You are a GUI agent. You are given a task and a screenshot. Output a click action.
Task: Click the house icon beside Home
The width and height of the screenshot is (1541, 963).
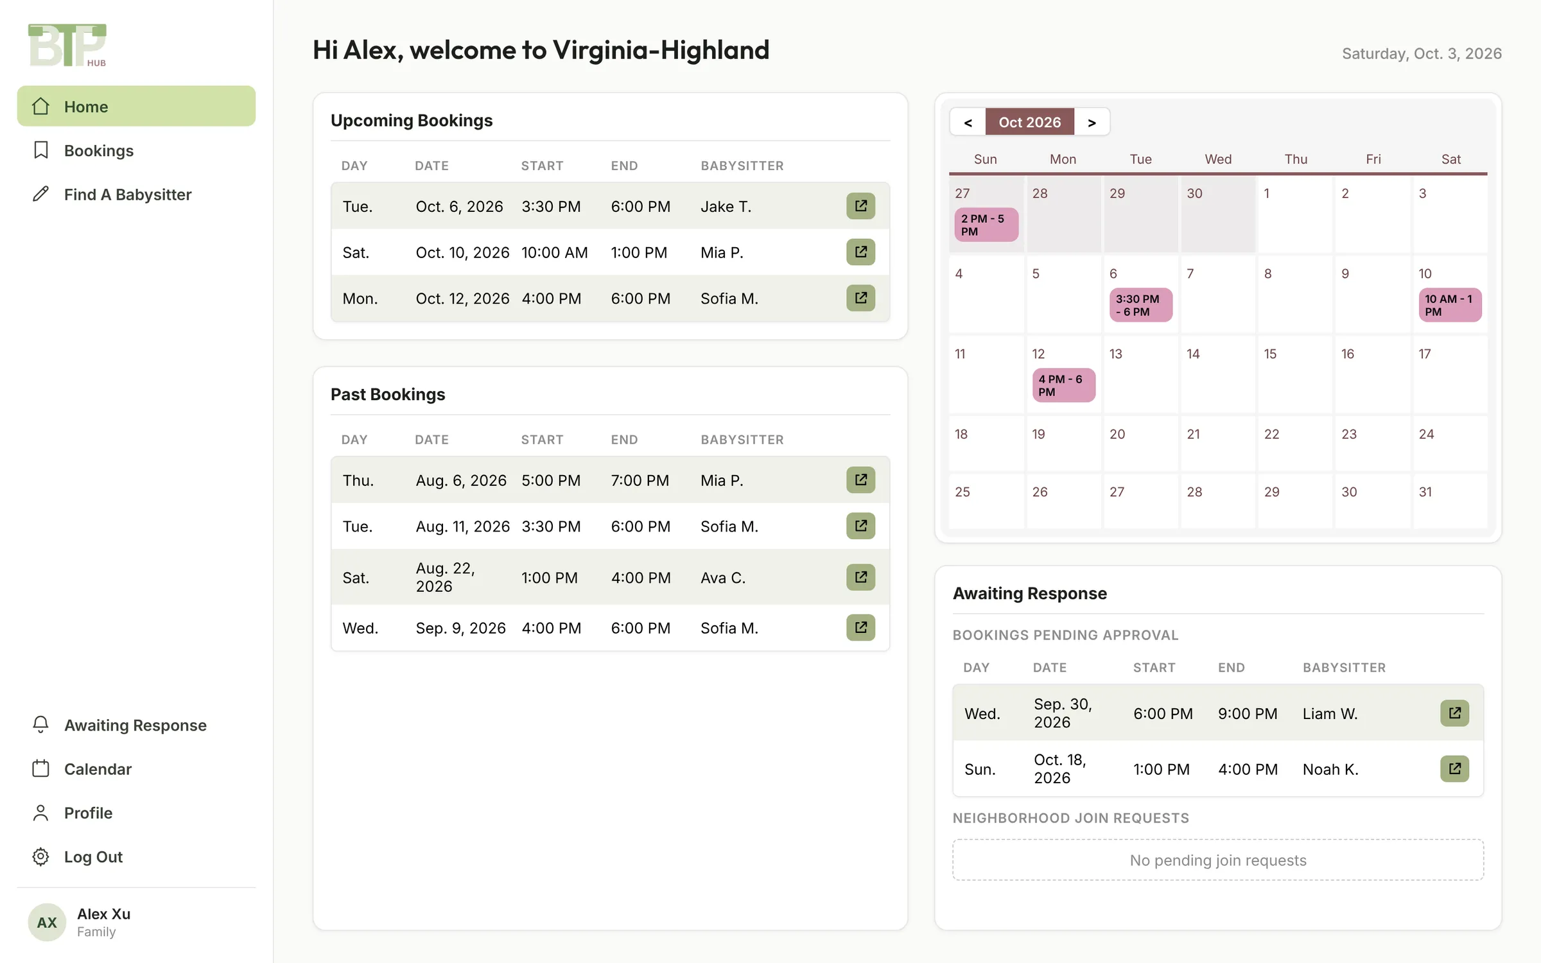(40, 106)
